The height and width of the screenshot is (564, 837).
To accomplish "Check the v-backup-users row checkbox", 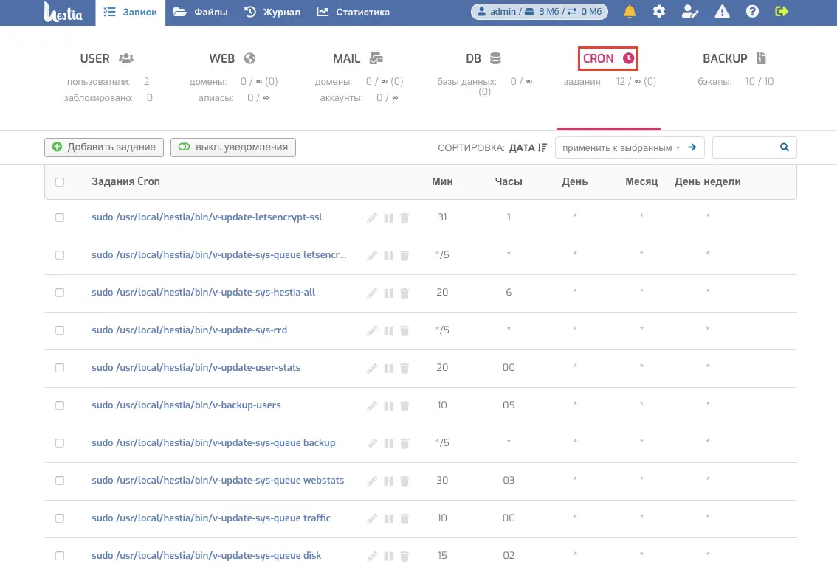I will pyautogui.click(x=60, y=405).
